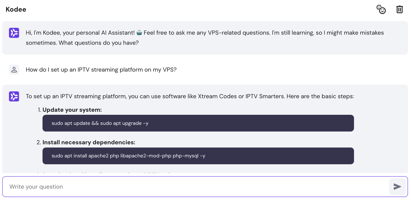This screenshot has width=411, height=201.
Task: Clear the chat using the trash icon
Action: [x=400, y=9]
